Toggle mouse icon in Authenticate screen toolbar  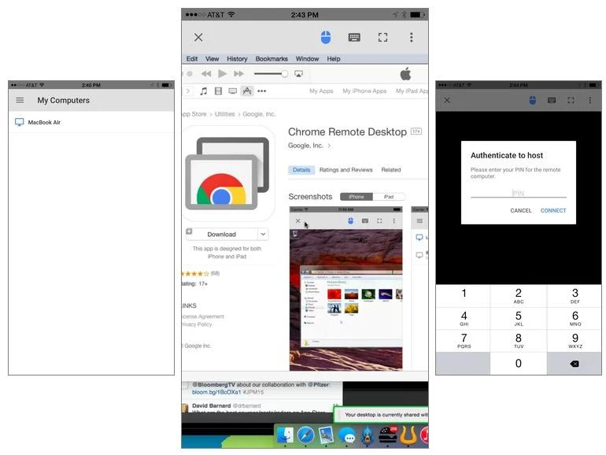pos(532,100)
